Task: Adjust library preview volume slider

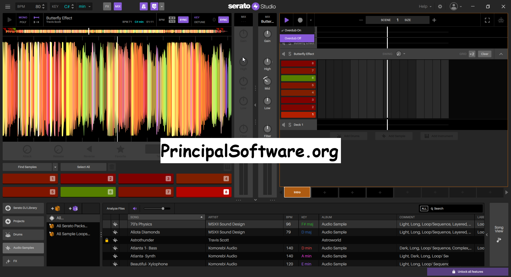Action: point(157,208)
